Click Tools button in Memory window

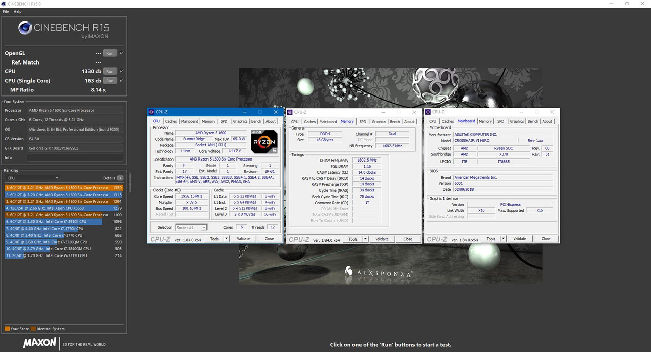(353, 239)
